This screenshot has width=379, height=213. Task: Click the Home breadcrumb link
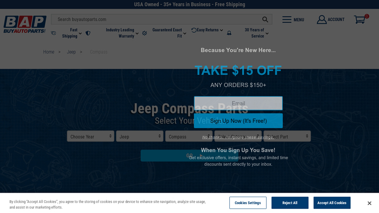[x=49, y=52]
